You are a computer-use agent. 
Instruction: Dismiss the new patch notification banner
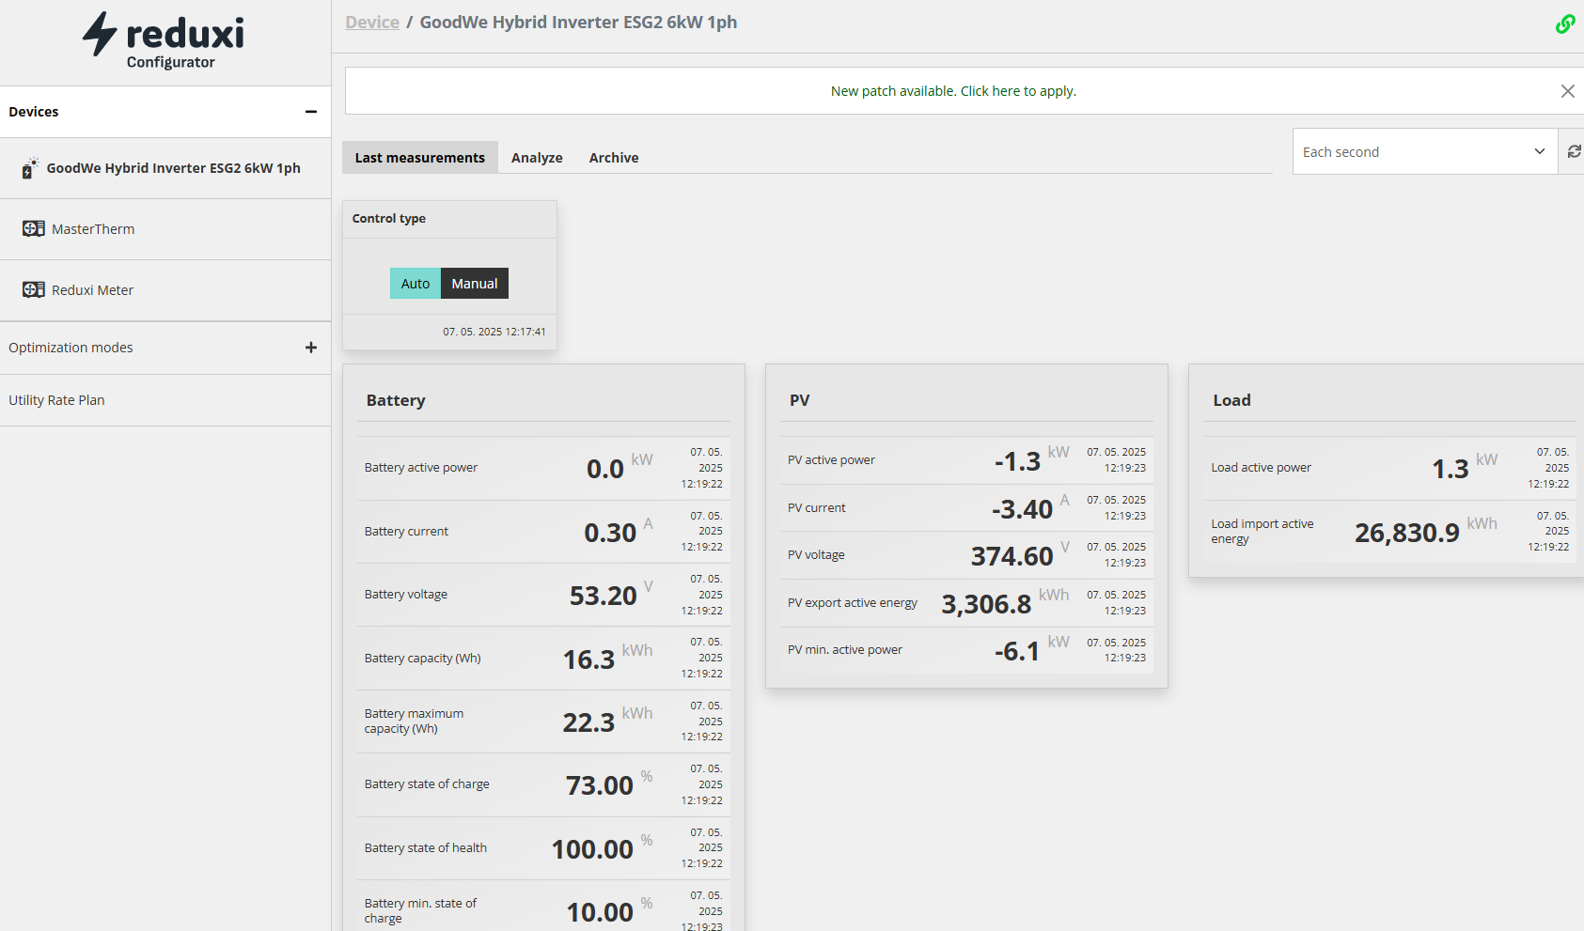click(x=1567, y=91)
